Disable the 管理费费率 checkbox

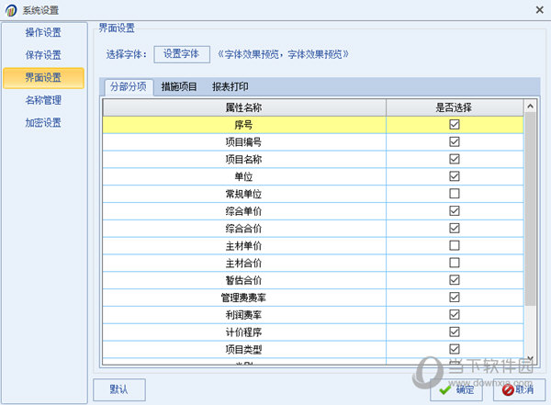pos(454,298)
